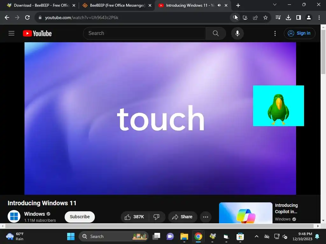Open Chrome media controls icon
Image resolution: width=326 pixels, height=244 pixels.
coord(278,18)
